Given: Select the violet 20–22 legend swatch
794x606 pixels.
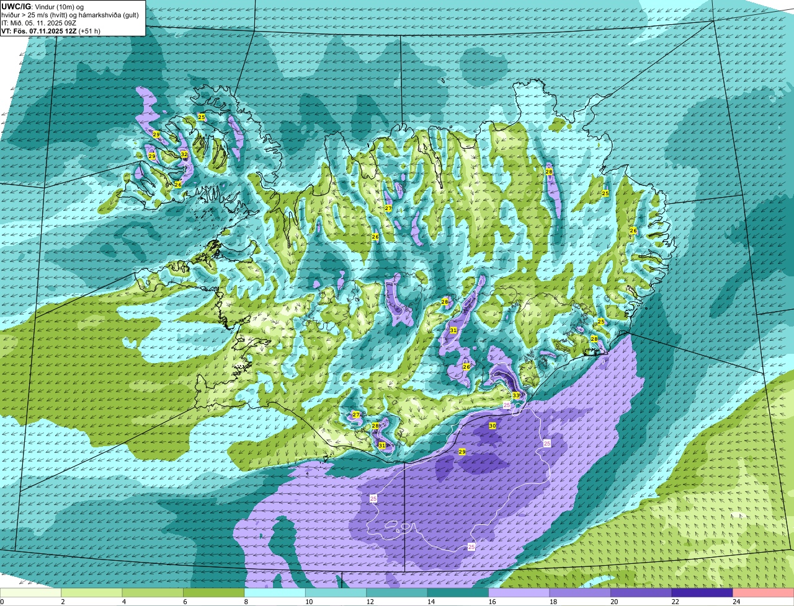Looking at the screenshot, I should coord(641,592).
